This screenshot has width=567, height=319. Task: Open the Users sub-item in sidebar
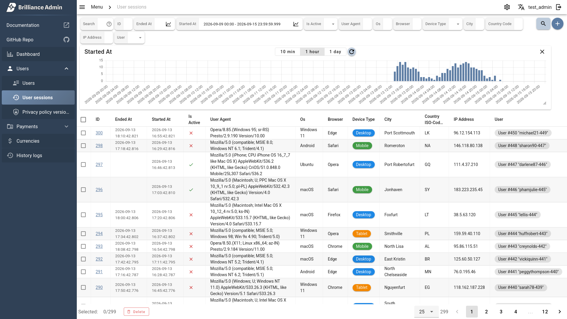[x=38, y=83]
